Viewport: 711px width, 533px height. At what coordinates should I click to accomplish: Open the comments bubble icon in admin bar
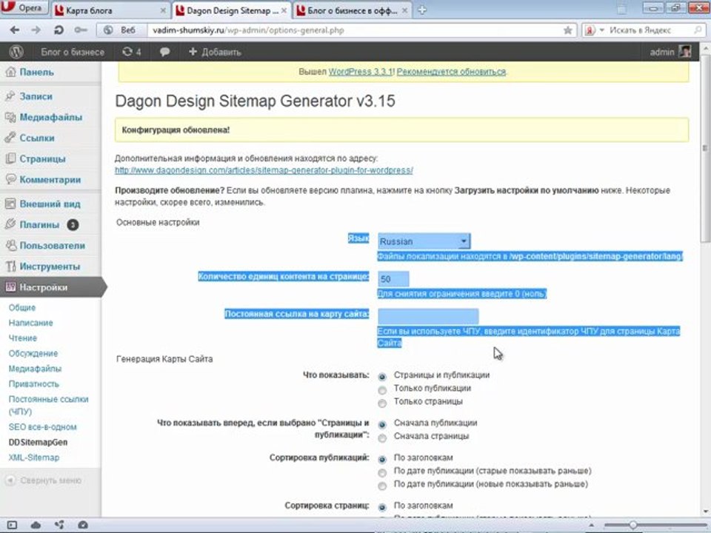pyautogui.click(x=164, y=52)
